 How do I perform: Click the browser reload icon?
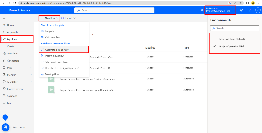(14, 3)
